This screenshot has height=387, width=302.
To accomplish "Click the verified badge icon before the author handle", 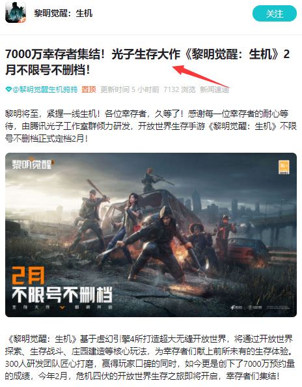I will pyautogui.click(x=8, y=89).
